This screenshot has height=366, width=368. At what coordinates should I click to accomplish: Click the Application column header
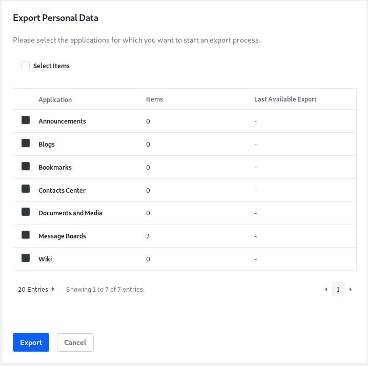pos(55,99)
